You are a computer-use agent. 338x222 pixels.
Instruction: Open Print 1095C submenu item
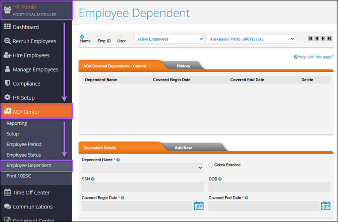[19, 176]
